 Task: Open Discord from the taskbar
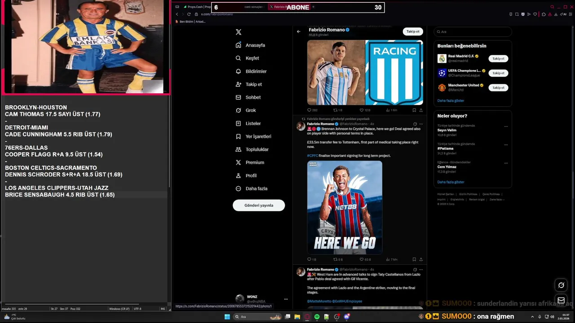[347, 317]
